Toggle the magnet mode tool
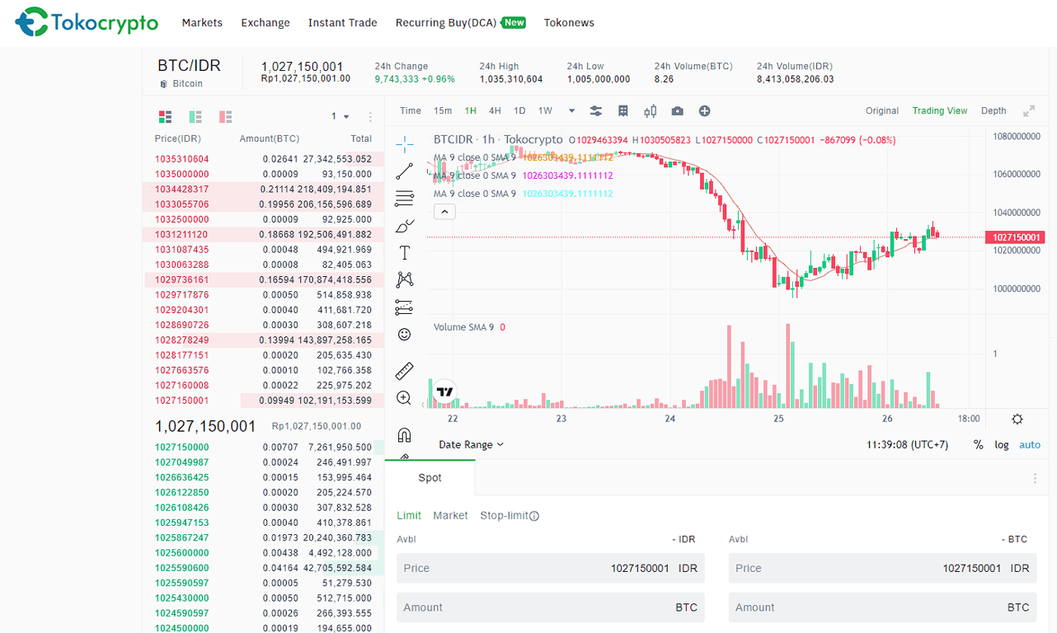This screenshot has height=633, width=1057. pos(404,434)
